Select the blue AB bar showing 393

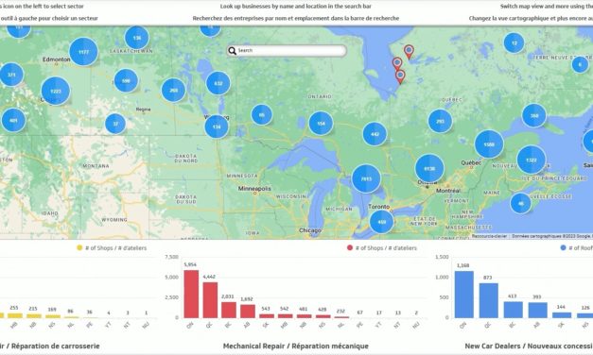[537, 310]
